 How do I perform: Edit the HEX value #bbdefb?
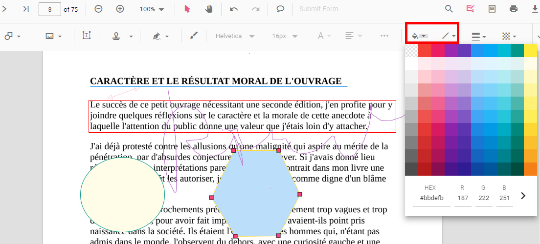coord(431,198)
